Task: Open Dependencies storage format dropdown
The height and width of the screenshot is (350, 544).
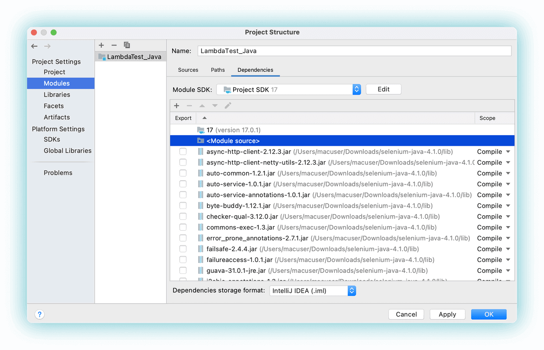Action: pyautogui.click(x=351, y=291)
